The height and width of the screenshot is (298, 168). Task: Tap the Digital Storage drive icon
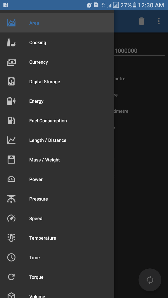11,82
